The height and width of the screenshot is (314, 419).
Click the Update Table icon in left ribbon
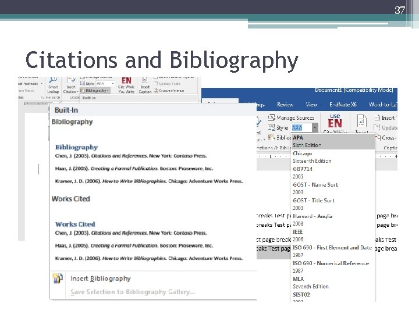coord(156,84)
